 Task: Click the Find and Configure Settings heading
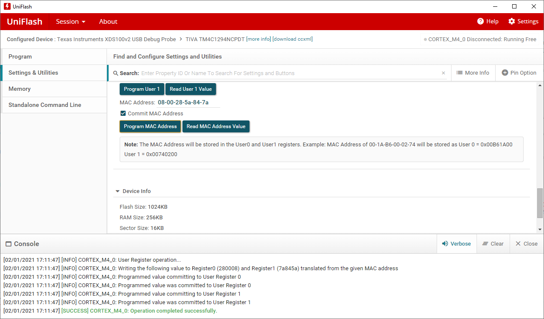click(168, 57)
